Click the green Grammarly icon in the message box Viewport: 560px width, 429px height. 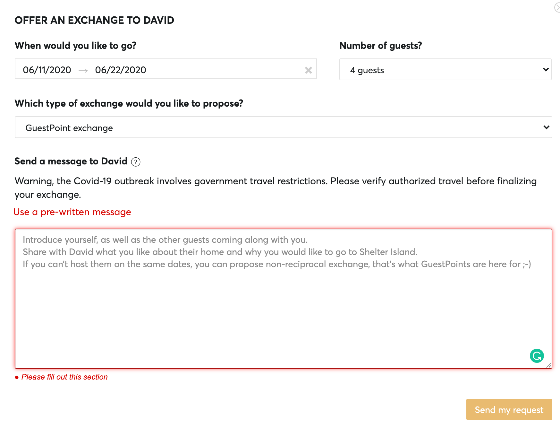pos(537,356)
